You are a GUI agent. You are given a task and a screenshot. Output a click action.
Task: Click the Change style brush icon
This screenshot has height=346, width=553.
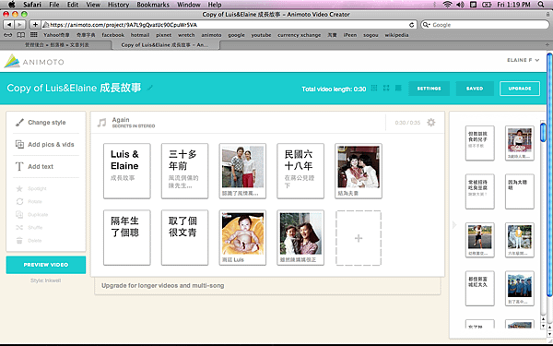[19, 123]
